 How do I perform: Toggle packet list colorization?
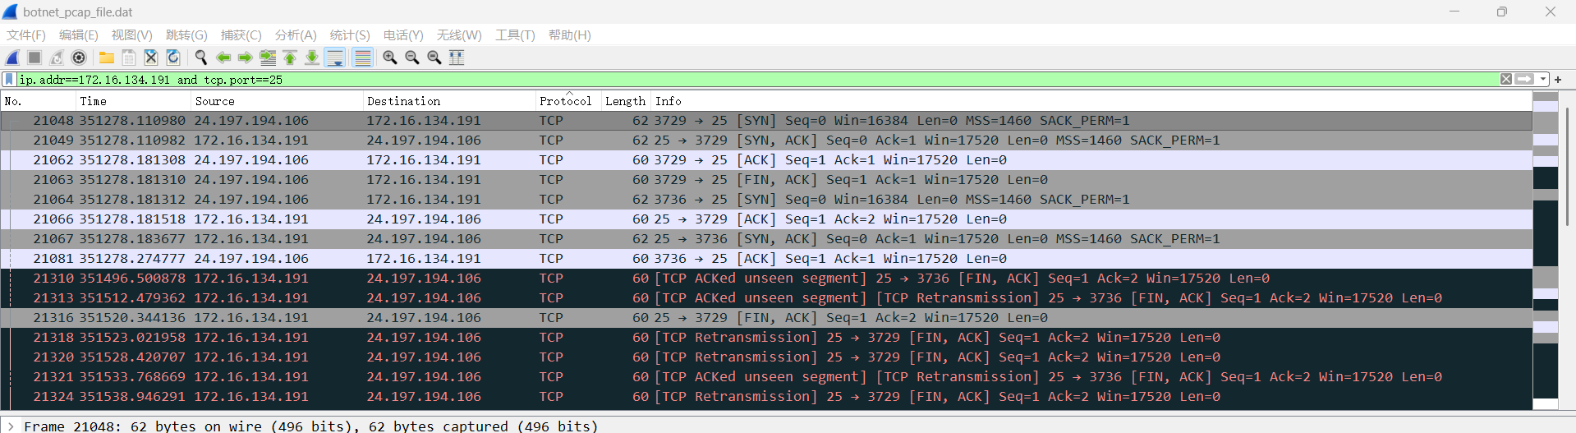point(362,58)
